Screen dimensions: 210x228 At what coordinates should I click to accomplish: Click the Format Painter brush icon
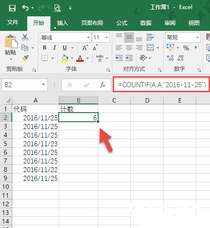[x=25, y=58]
